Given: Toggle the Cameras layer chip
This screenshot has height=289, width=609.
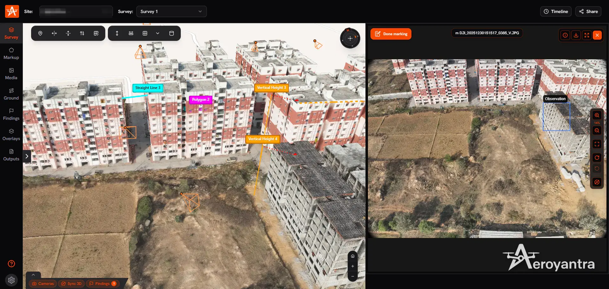Looking at the screenshot, I should (x=43, y=284).
